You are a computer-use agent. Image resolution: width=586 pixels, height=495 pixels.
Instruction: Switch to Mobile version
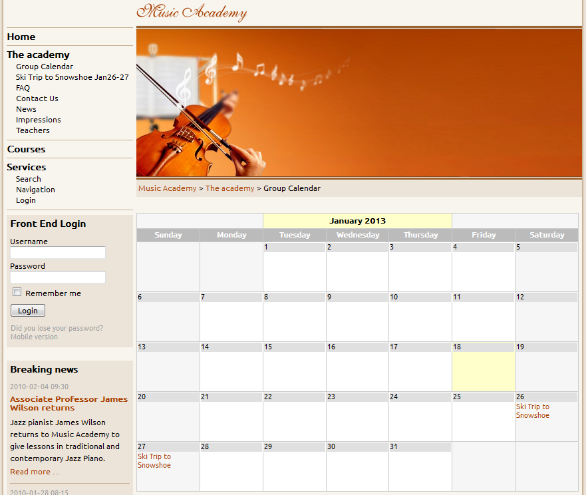point(34,337)
